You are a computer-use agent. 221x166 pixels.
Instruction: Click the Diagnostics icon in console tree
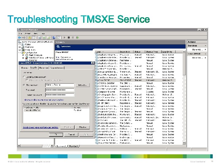pos(23,50)
